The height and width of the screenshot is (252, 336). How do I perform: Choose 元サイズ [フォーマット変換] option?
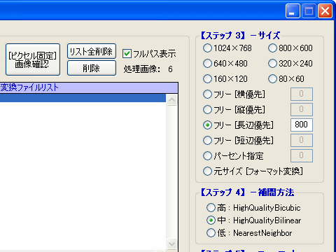click(207, 171)
